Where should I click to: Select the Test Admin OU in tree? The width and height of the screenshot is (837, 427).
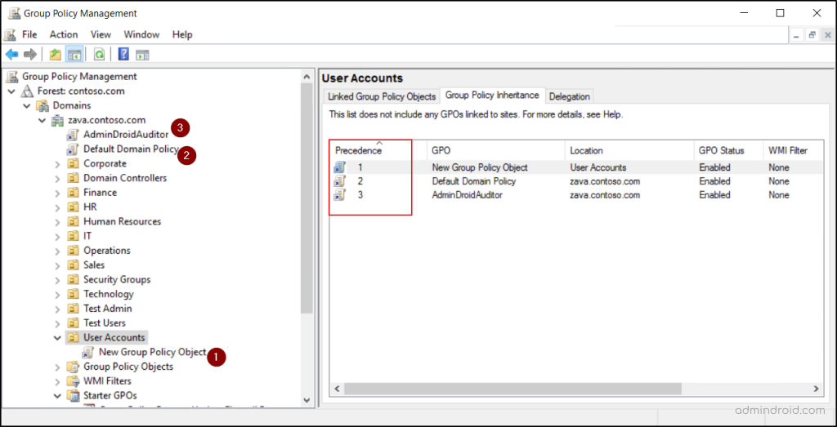pos(107,308)
